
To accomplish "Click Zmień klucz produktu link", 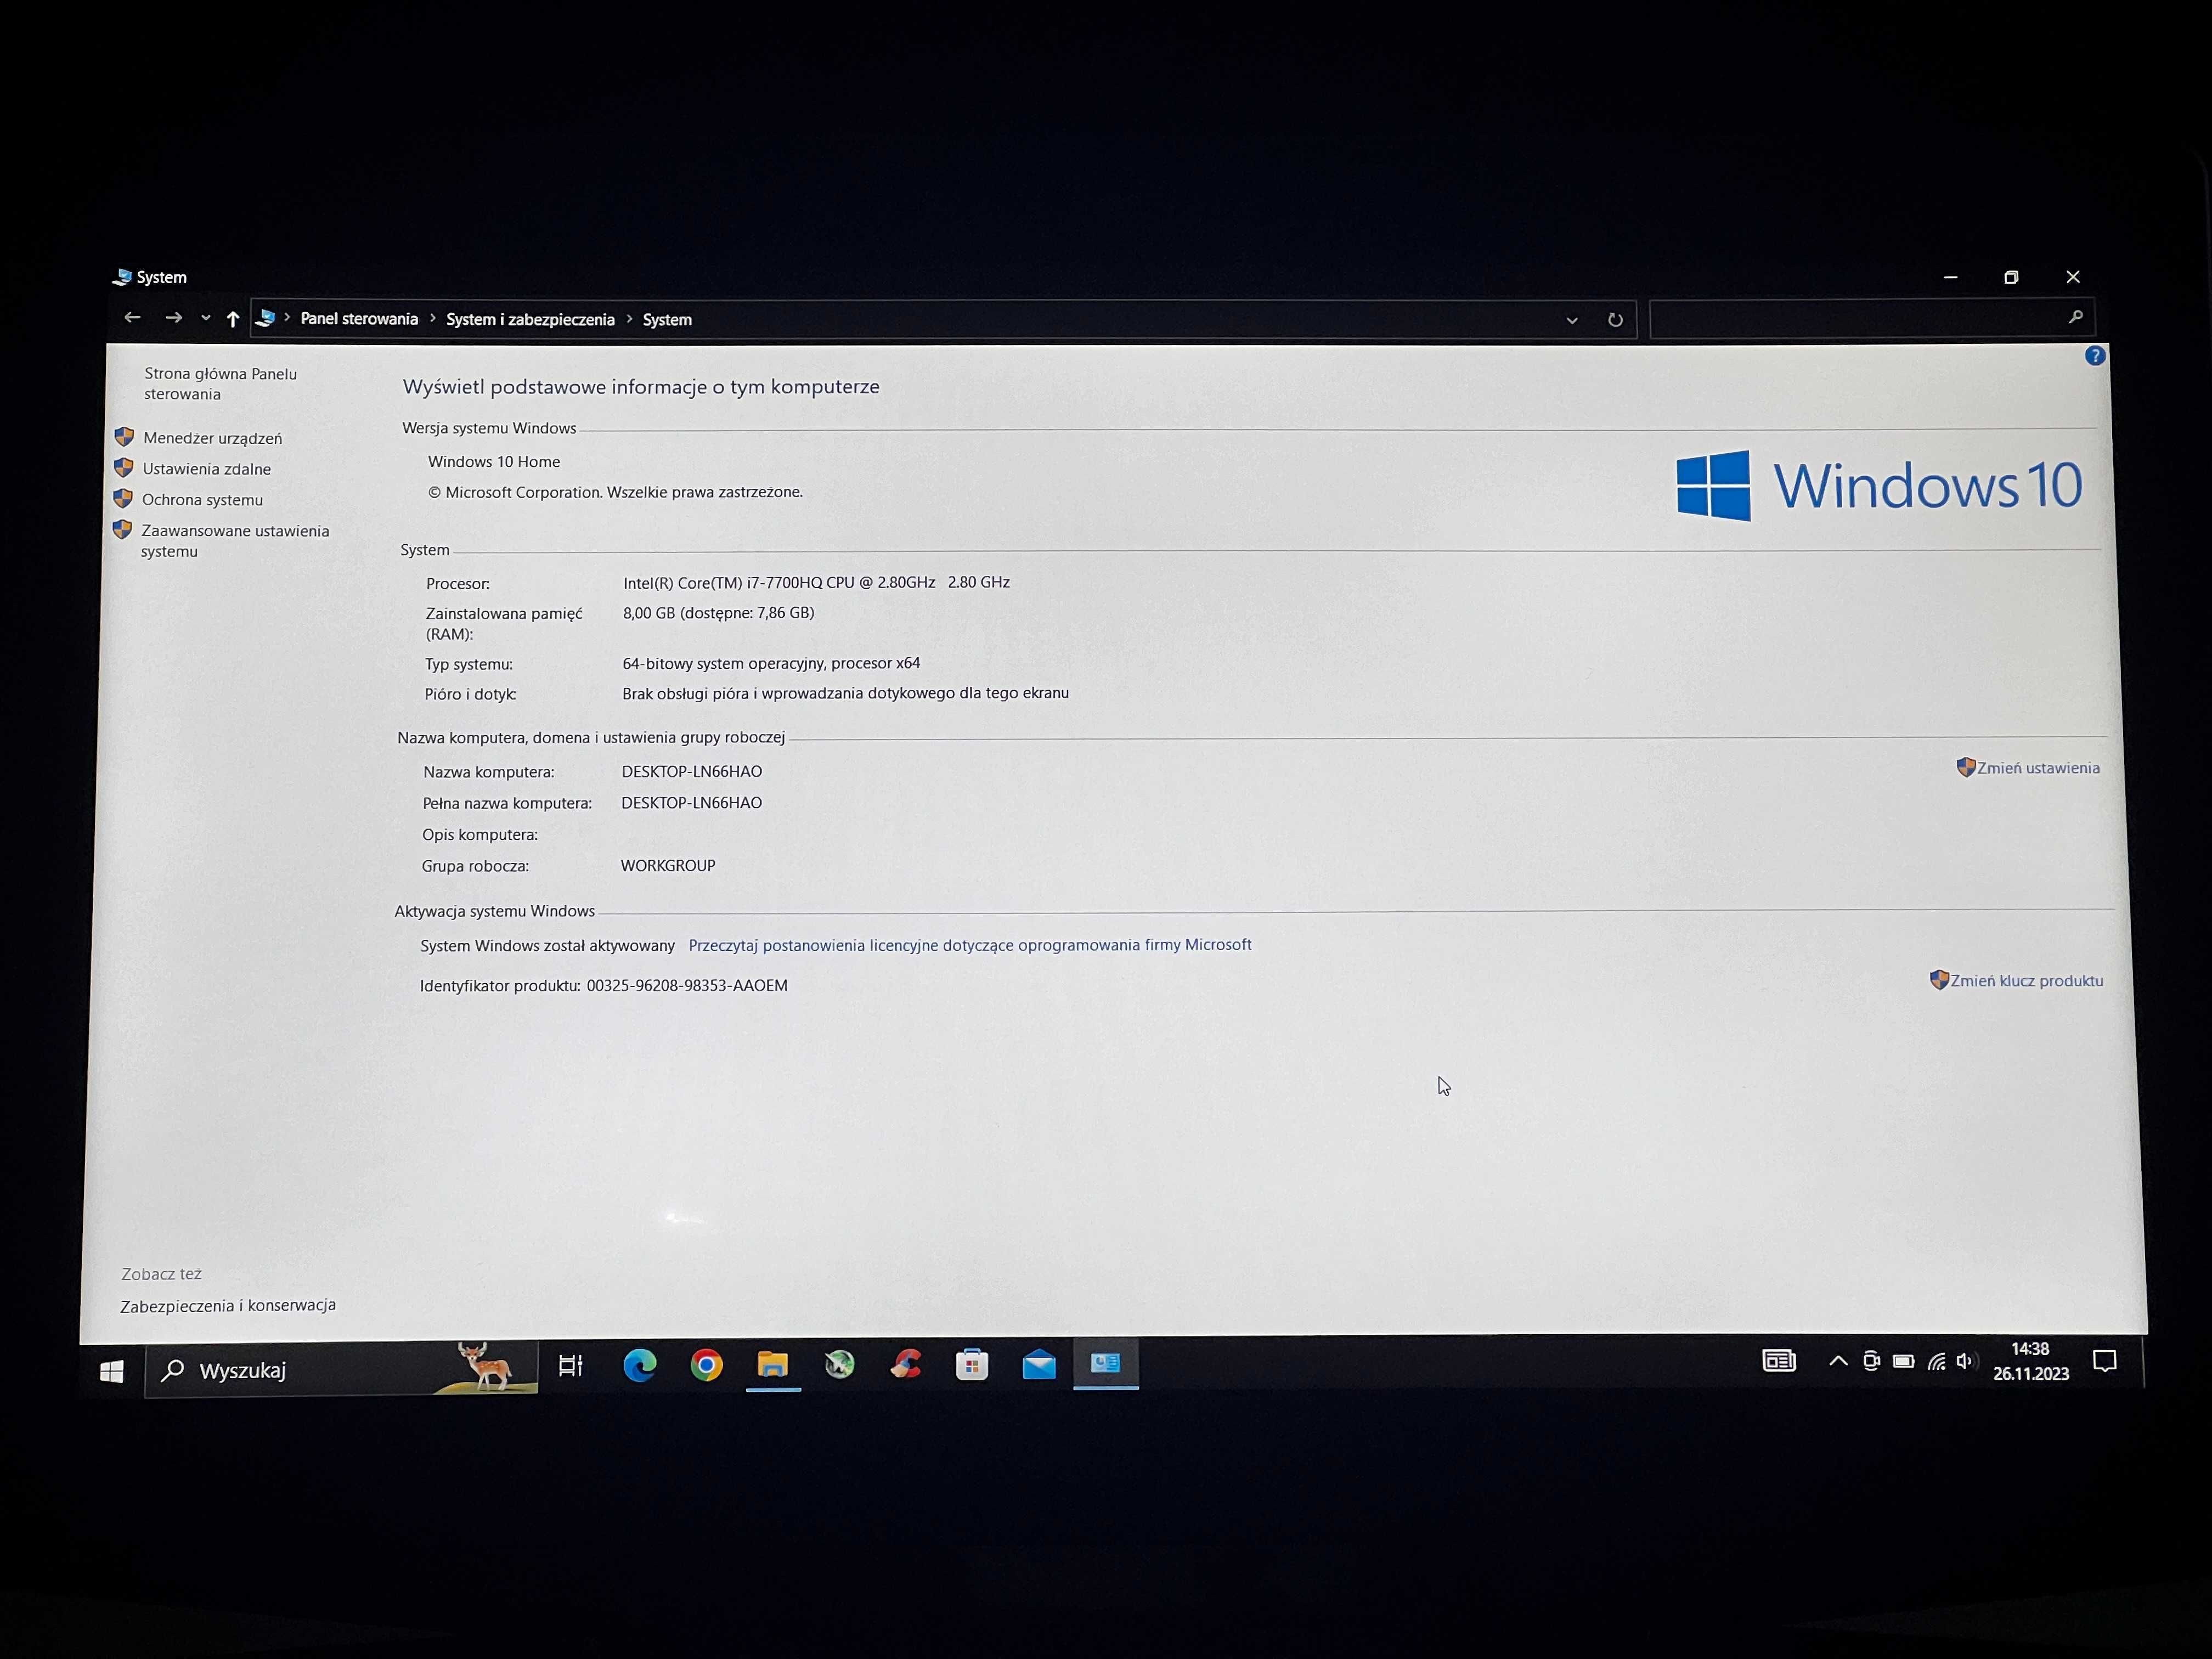I will pyautogui.click(x=2026, y=981).
